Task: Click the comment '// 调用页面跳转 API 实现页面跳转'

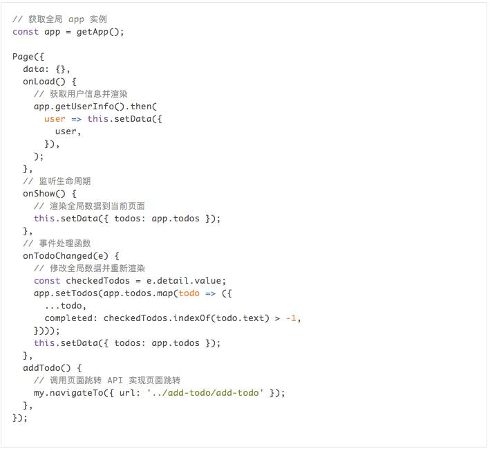Action: coord(107,381)
